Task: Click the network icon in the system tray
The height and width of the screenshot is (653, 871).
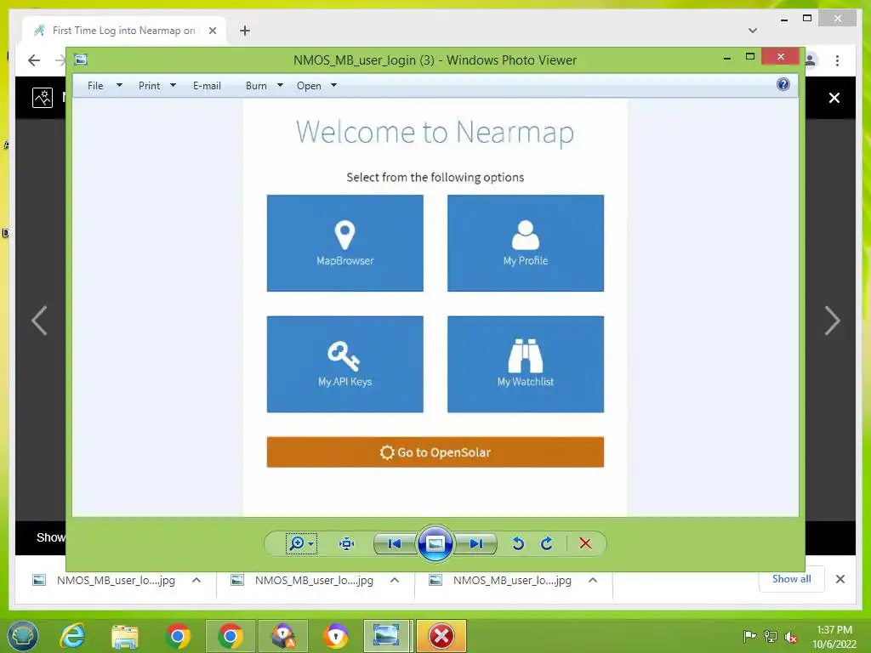Action: (771, 636)
